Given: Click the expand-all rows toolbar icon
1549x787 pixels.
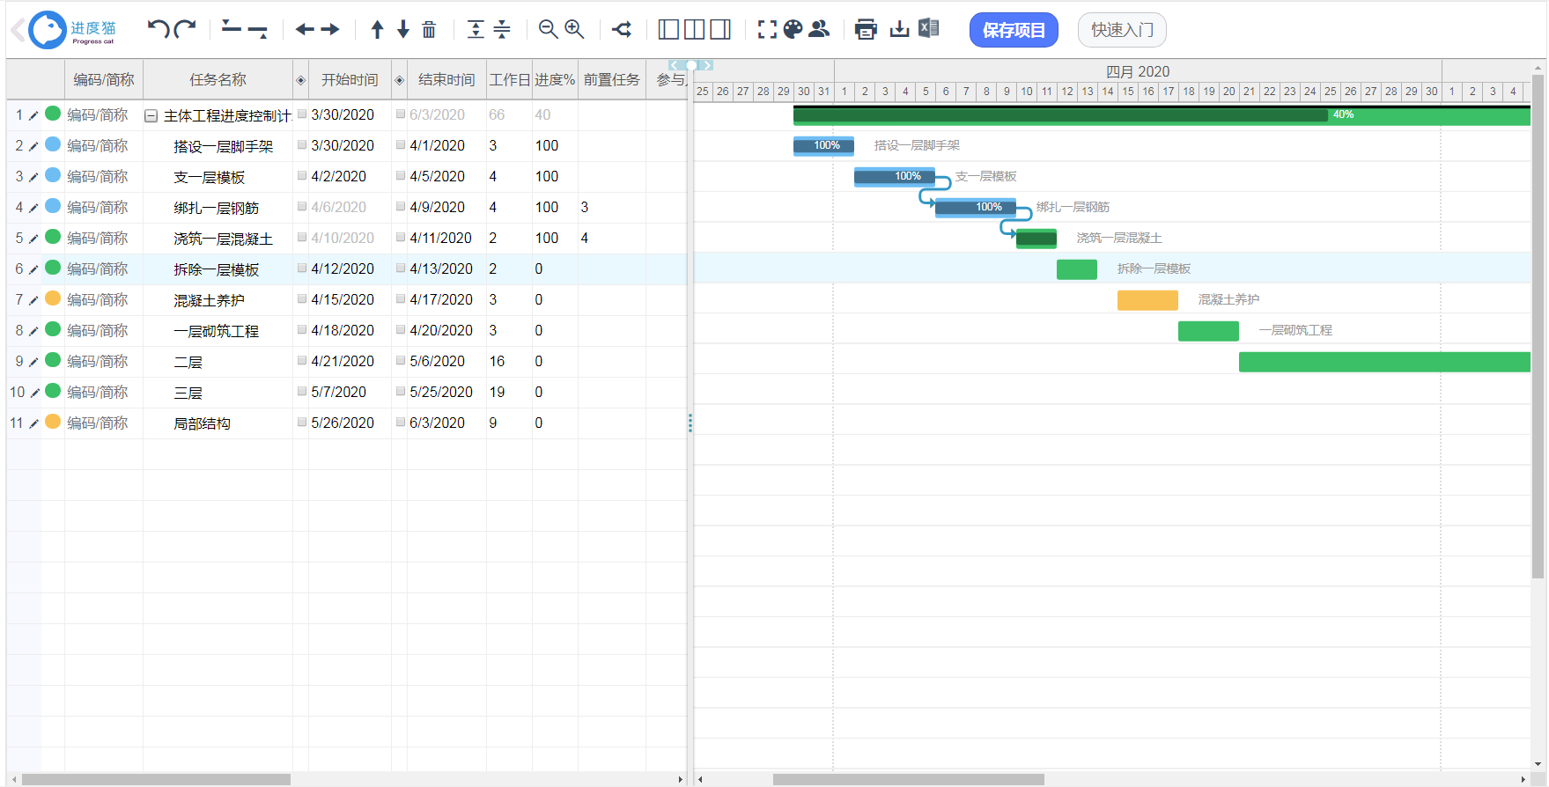Looking at the screenshot, I should (476, 29).
